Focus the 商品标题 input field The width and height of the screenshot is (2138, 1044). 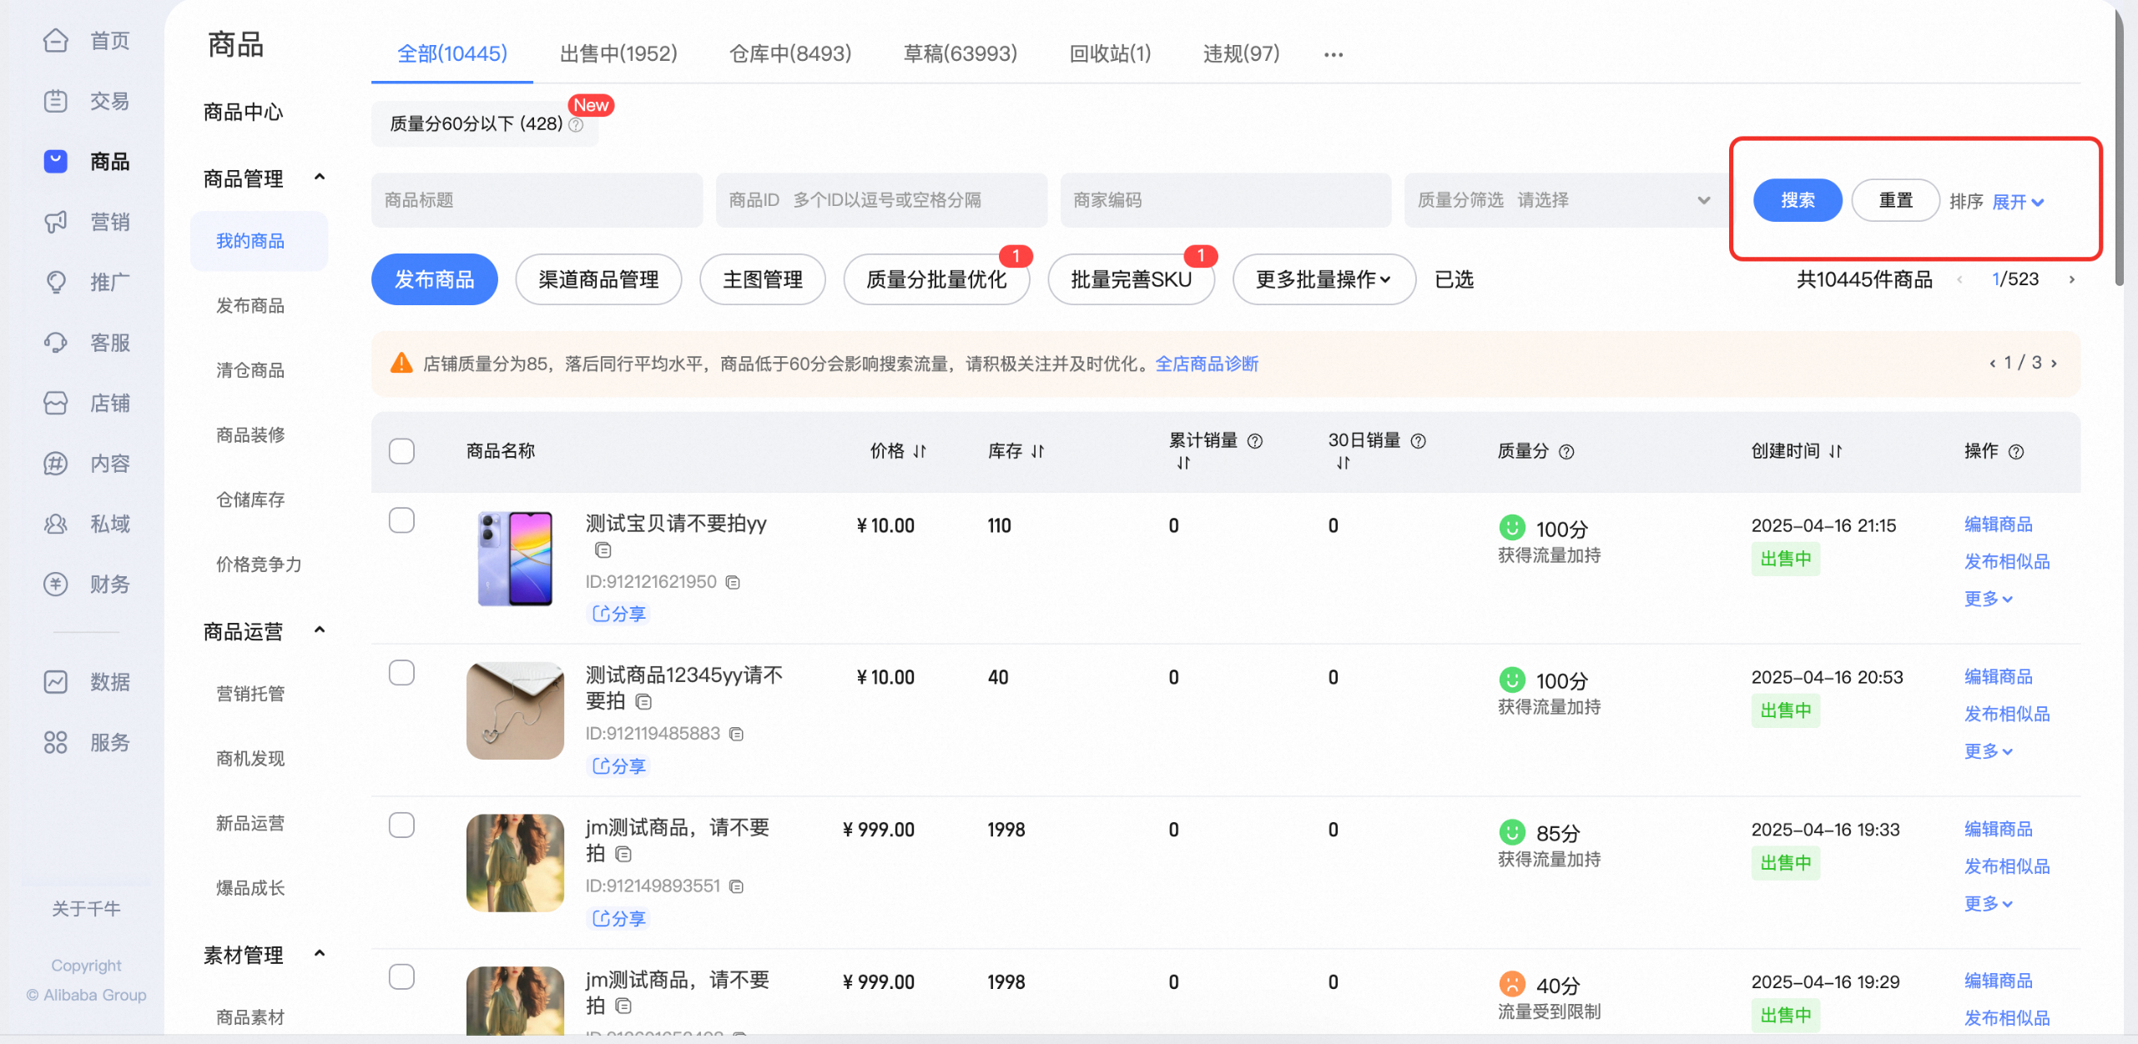click(537, 200)
